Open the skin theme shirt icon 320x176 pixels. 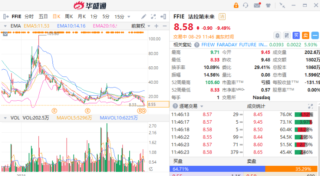click(x=268, y=6)
